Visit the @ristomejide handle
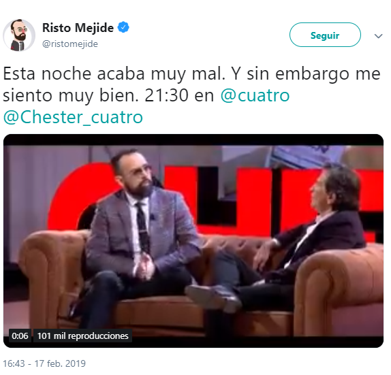 [x=70, y=44]
